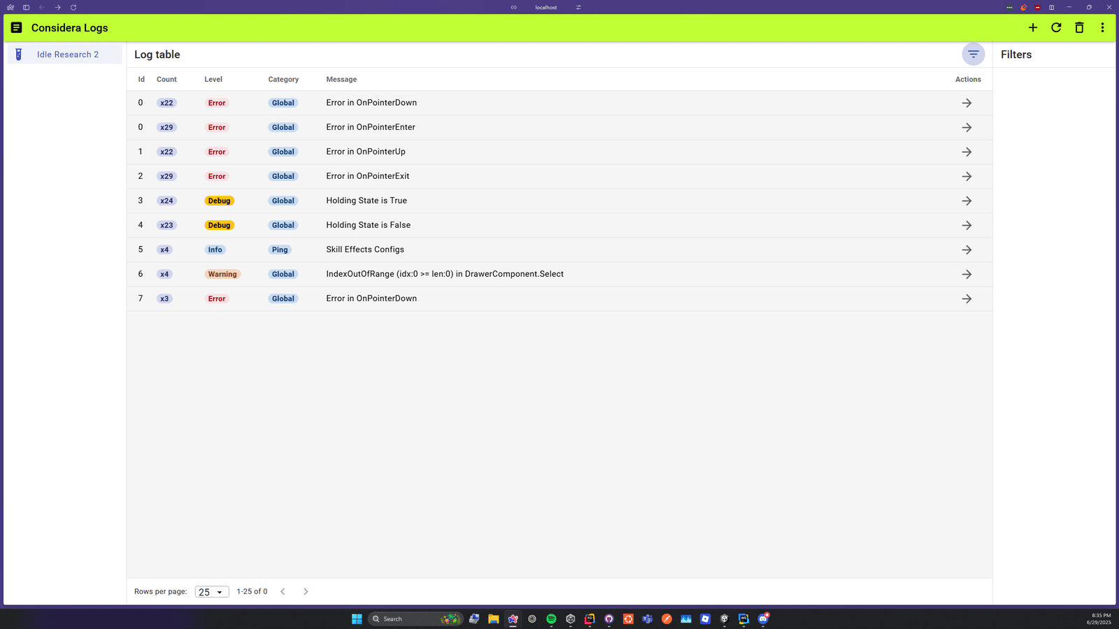Open Windows Start menu on taskbar
Image resolution: width=1119 pixels, height=629 pixels.
(357, 619)
